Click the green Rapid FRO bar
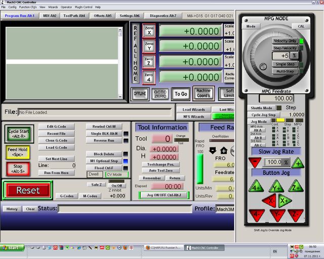The width and height of the screenshot is (324, 259). pos(199,169)
